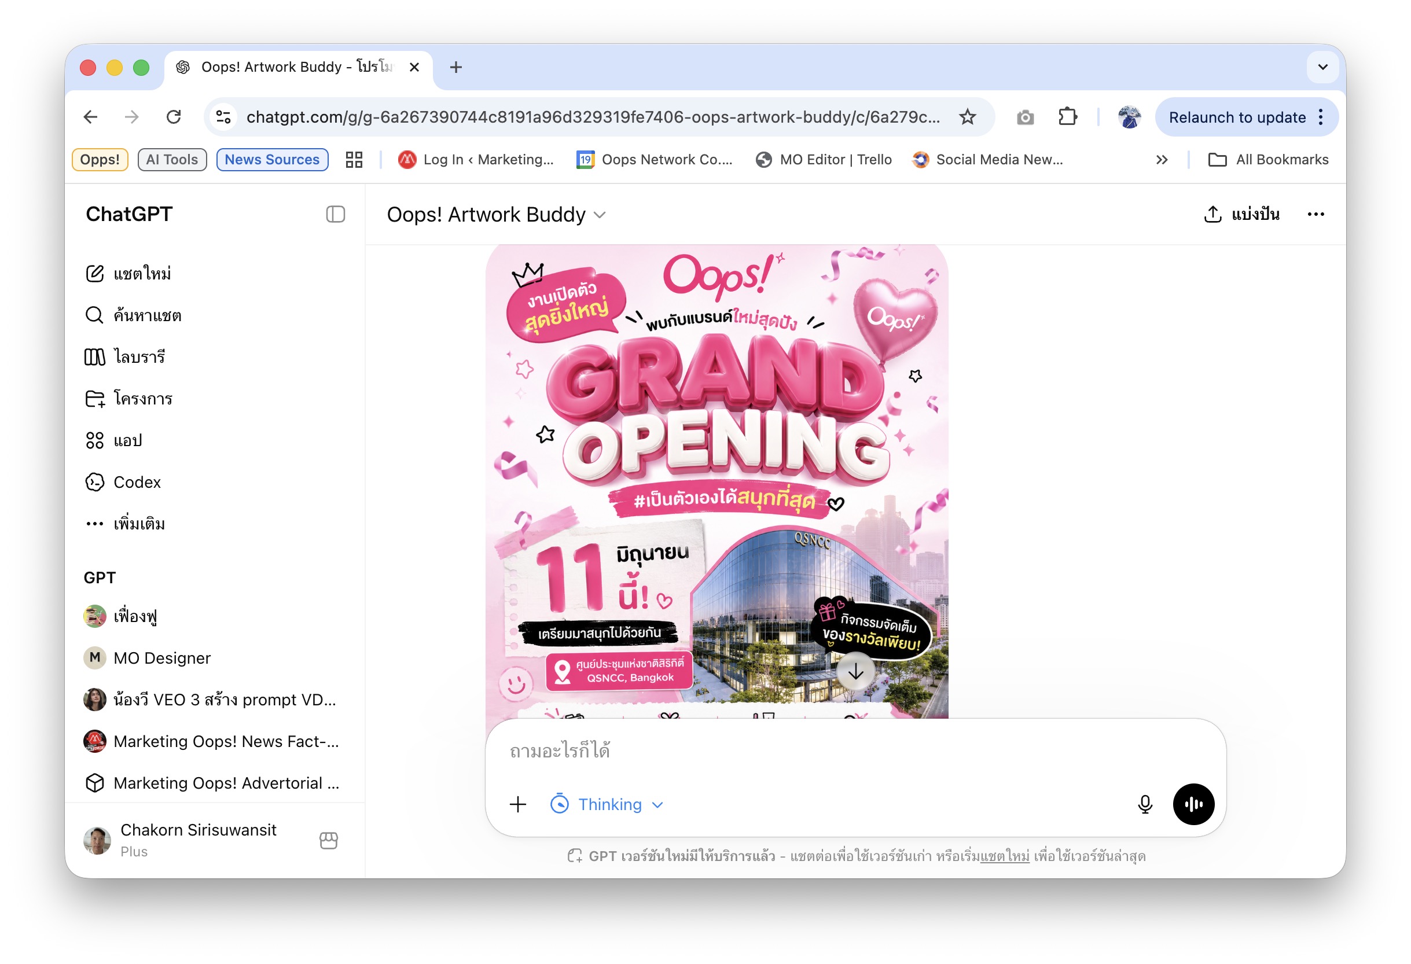Open the News Sources bookmark group

[x=272, y=160]
